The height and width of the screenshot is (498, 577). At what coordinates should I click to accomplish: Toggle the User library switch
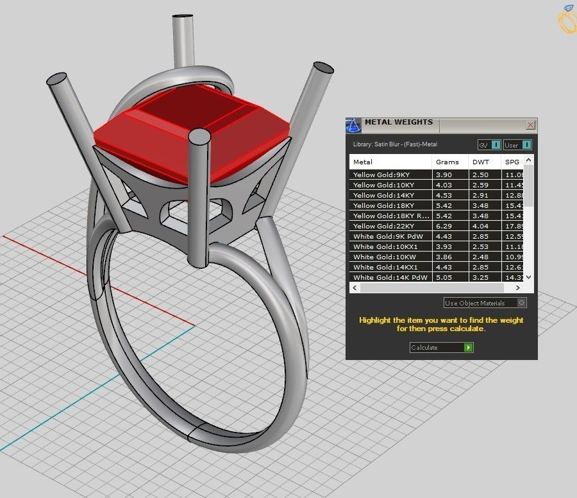(x=517, y=145)
